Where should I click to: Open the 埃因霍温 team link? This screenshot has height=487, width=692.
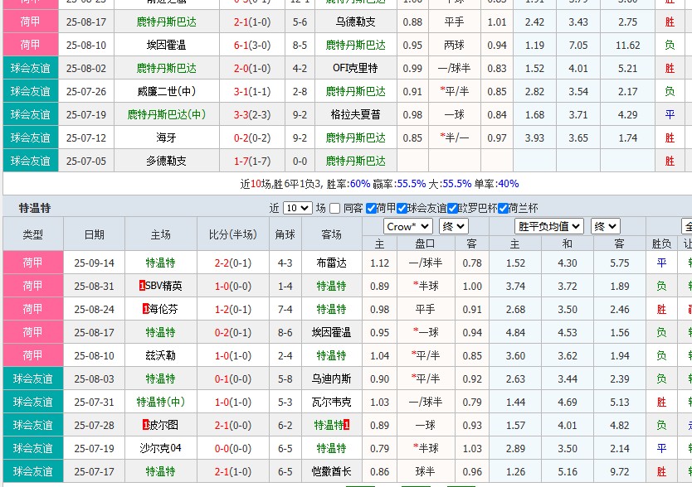[331, 331]
